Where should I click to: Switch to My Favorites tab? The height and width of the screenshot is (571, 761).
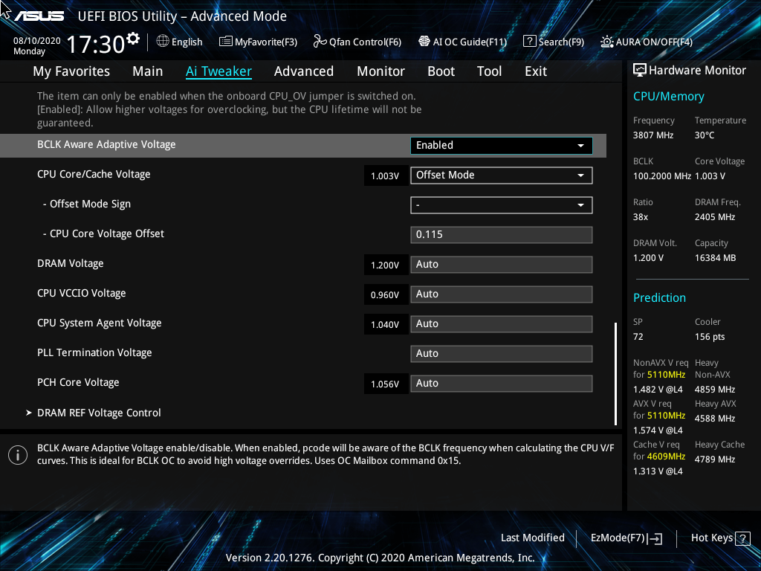pyautogui.click(x=71, y=71)
